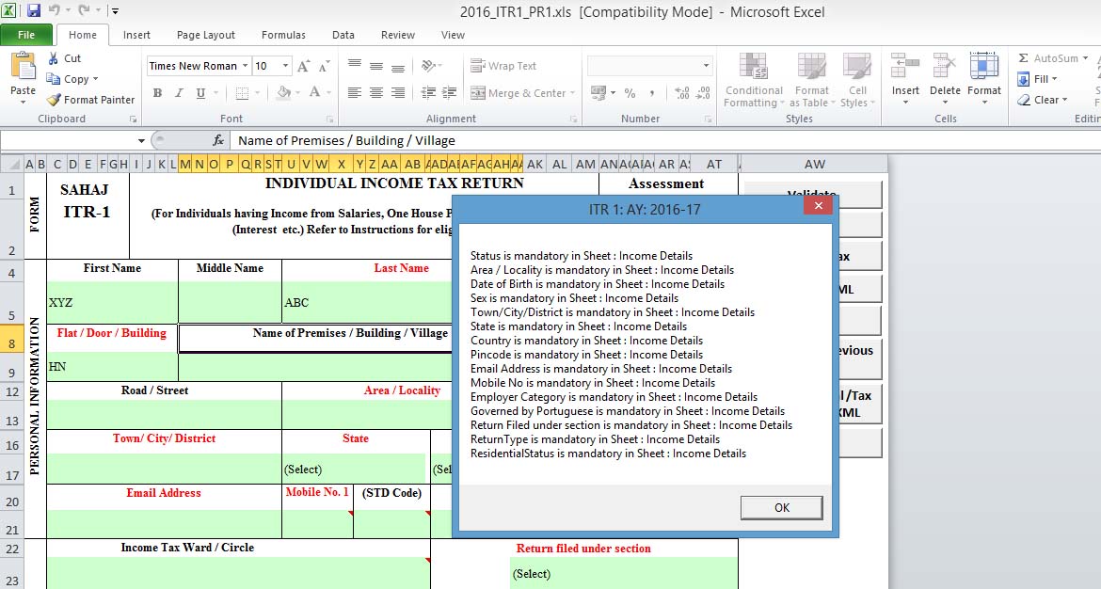Viewport: 1101px width, 589px height.
Task: Click the Format Painter brush
Action: click(x=54, y=100)
